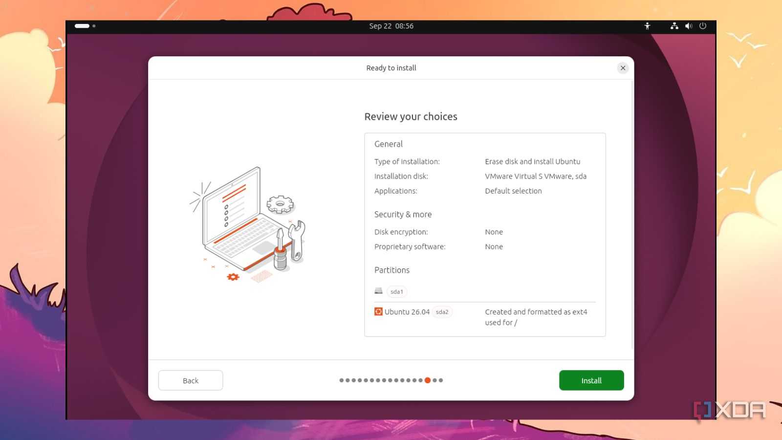Click the sda2 partition tag

pos(442,312)
